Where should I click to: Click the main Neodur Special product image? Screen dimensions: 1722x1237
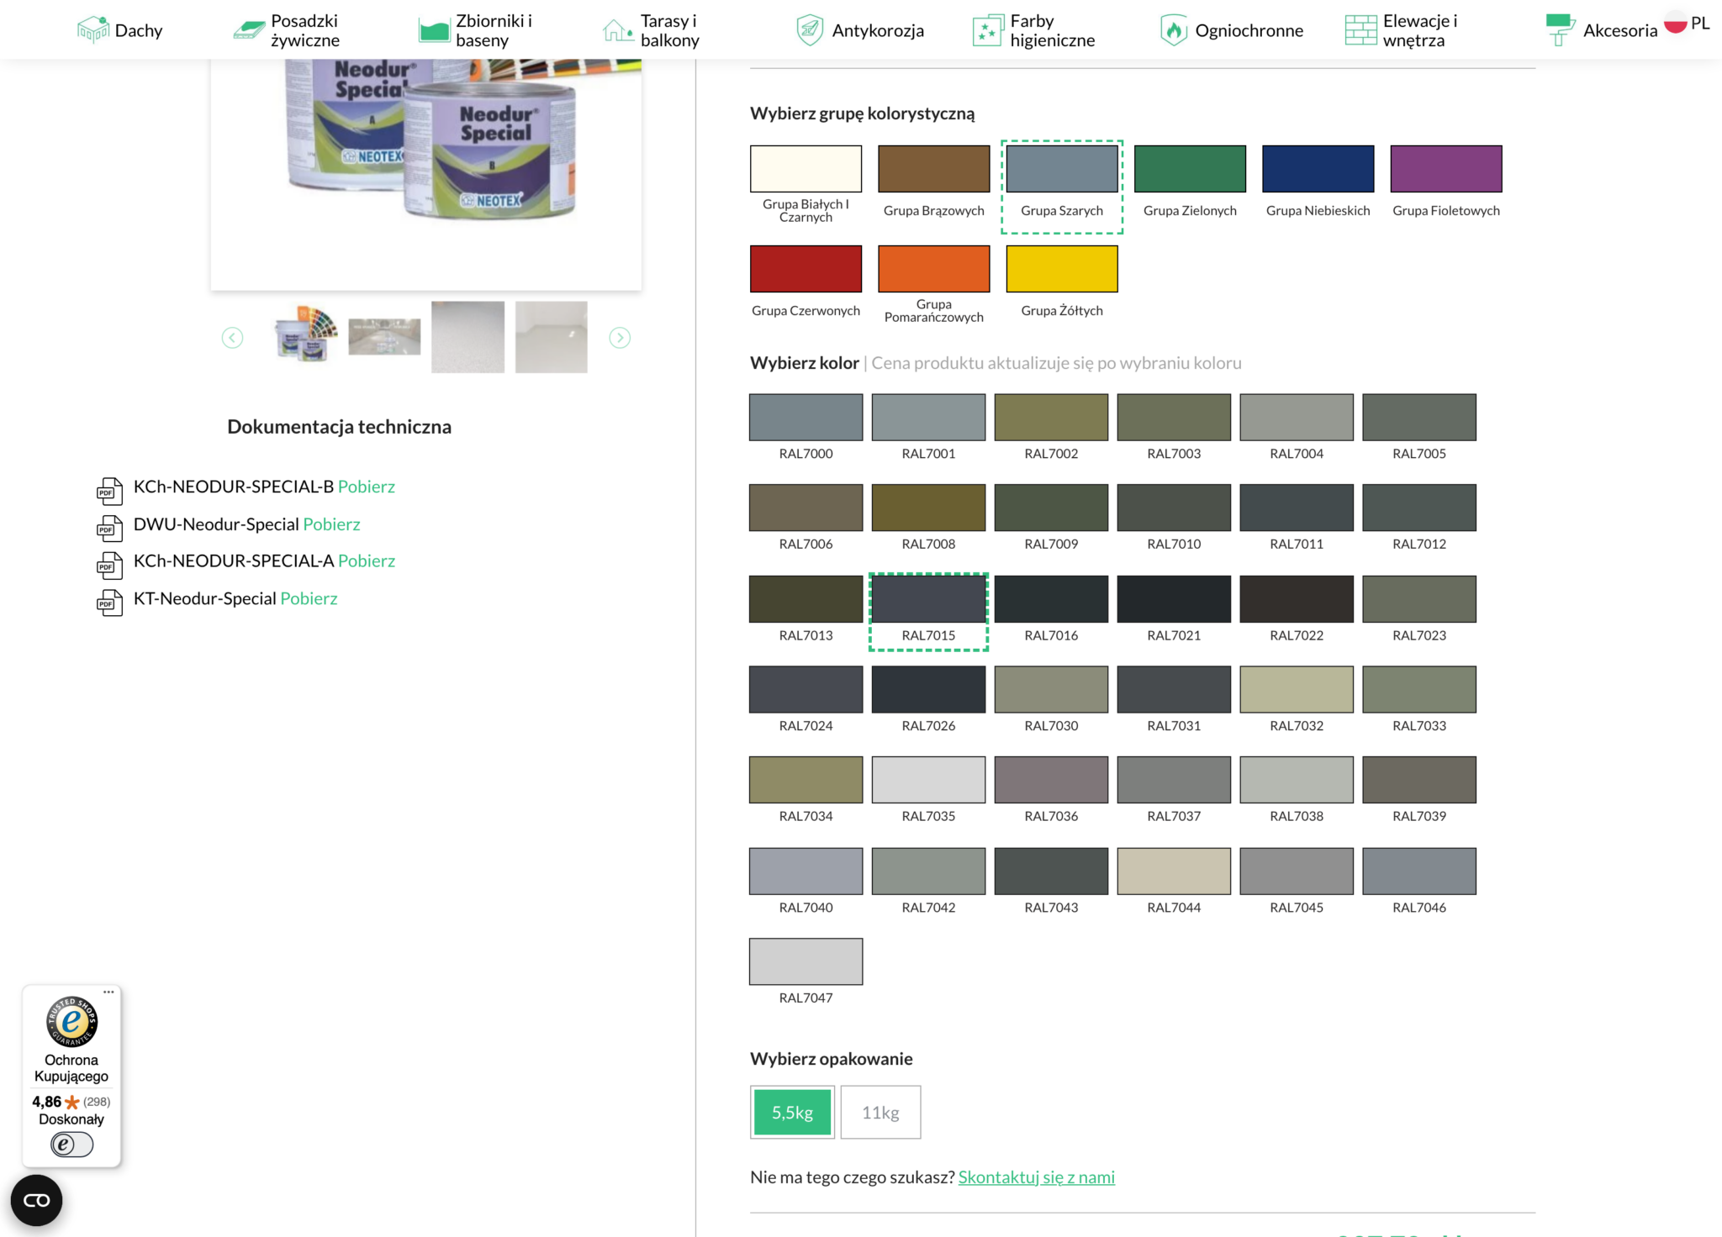click(426, 175)
